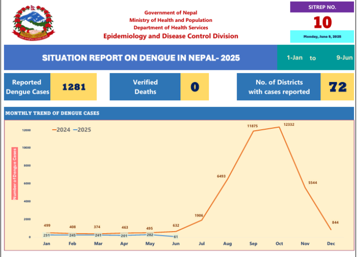Image resolution: width=360 pixels, height=257 pixels.
Task: Click the Feb 2025 data label 245
Action: 72,236
